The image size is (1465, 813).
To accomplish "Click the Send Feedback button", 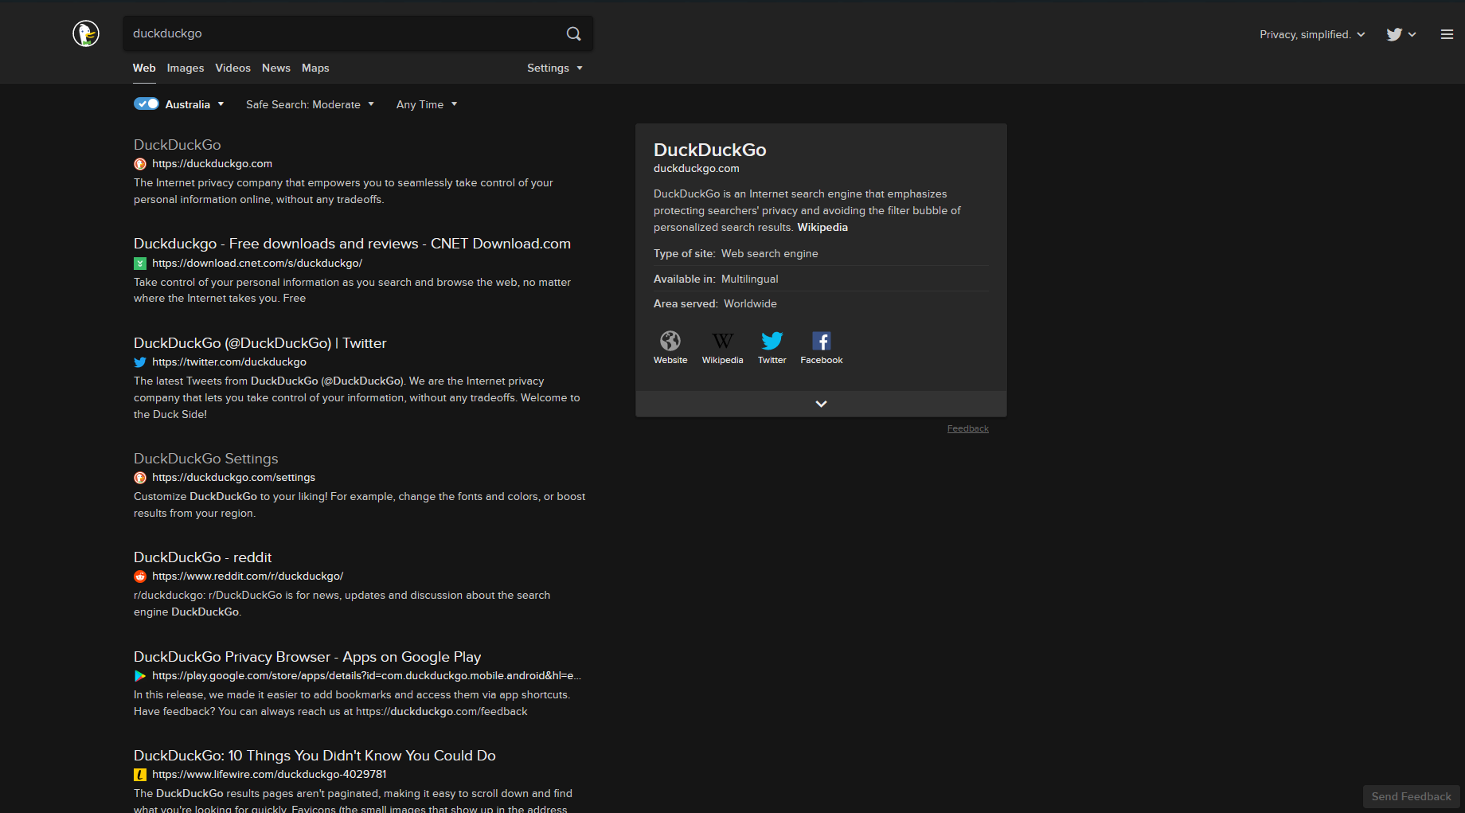I will click(x=1411, y=796).
